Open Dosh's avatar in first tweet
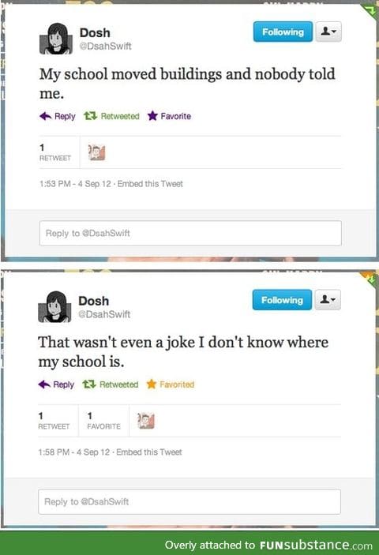Screen dimensions: 379x555 55,39
